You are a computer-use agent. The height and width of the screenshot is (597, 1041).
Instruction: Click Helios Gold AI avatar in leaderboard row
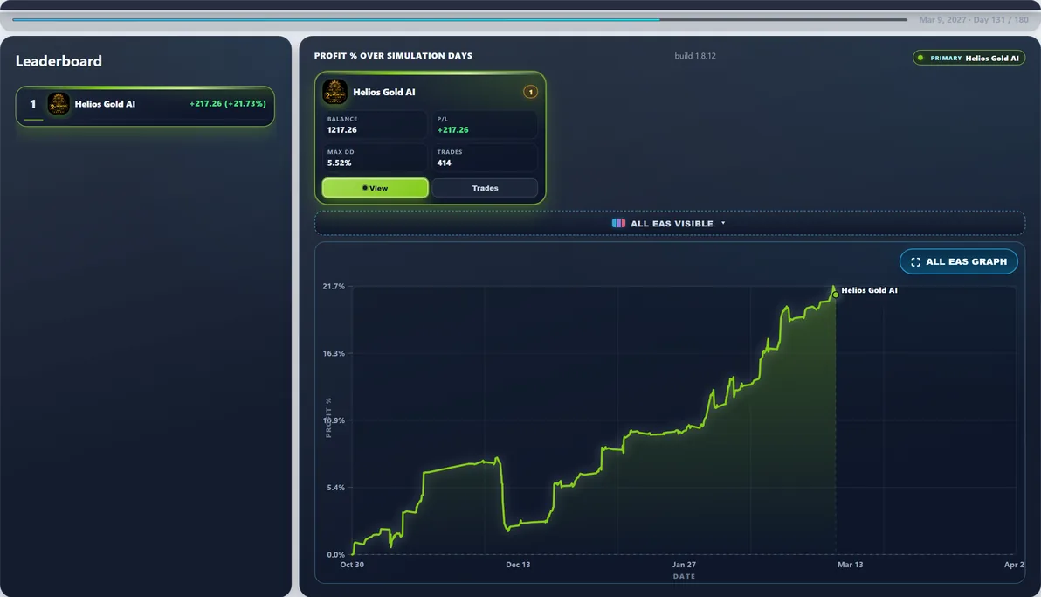pyautogui.click(x=59, y=104)
